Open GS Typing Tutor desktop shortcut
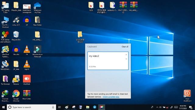This screenshot has width=195, height=110. [x=5, y=7]
